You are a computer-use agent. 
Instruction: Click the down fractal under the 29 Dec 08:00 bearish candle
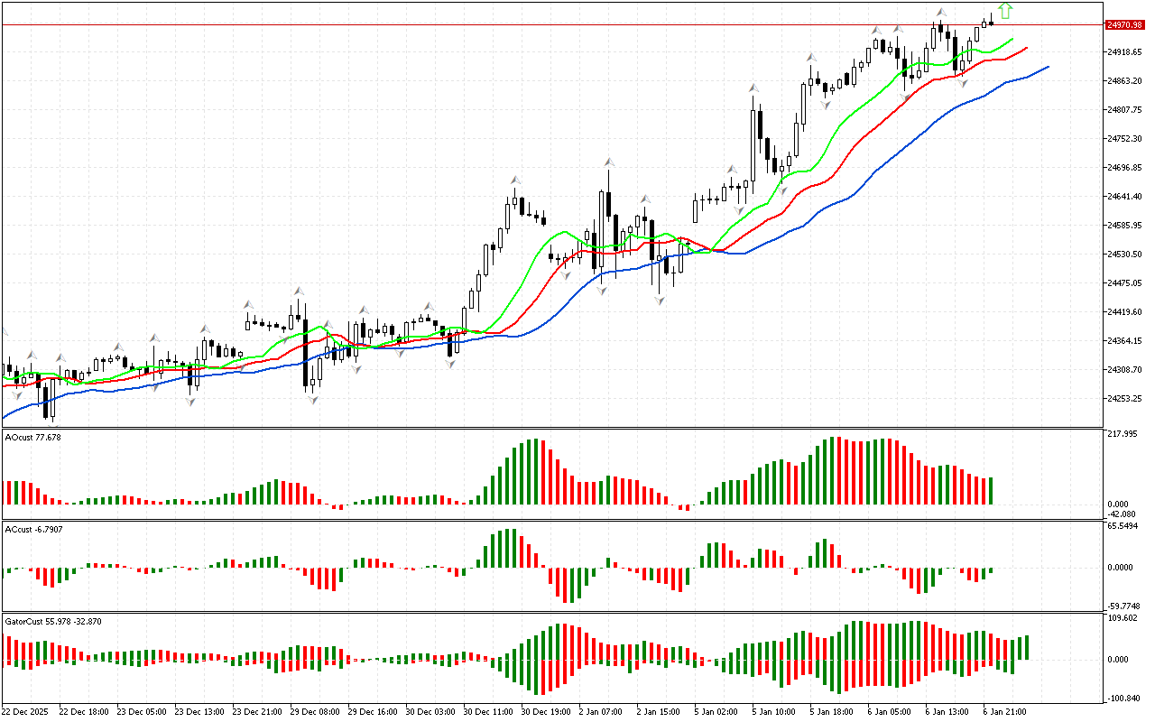(313, 398)
